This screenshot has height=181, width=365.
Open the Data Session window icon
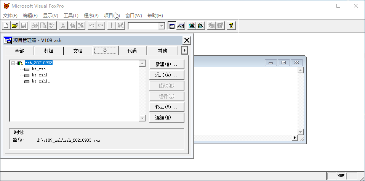click(x=181, y=26)
